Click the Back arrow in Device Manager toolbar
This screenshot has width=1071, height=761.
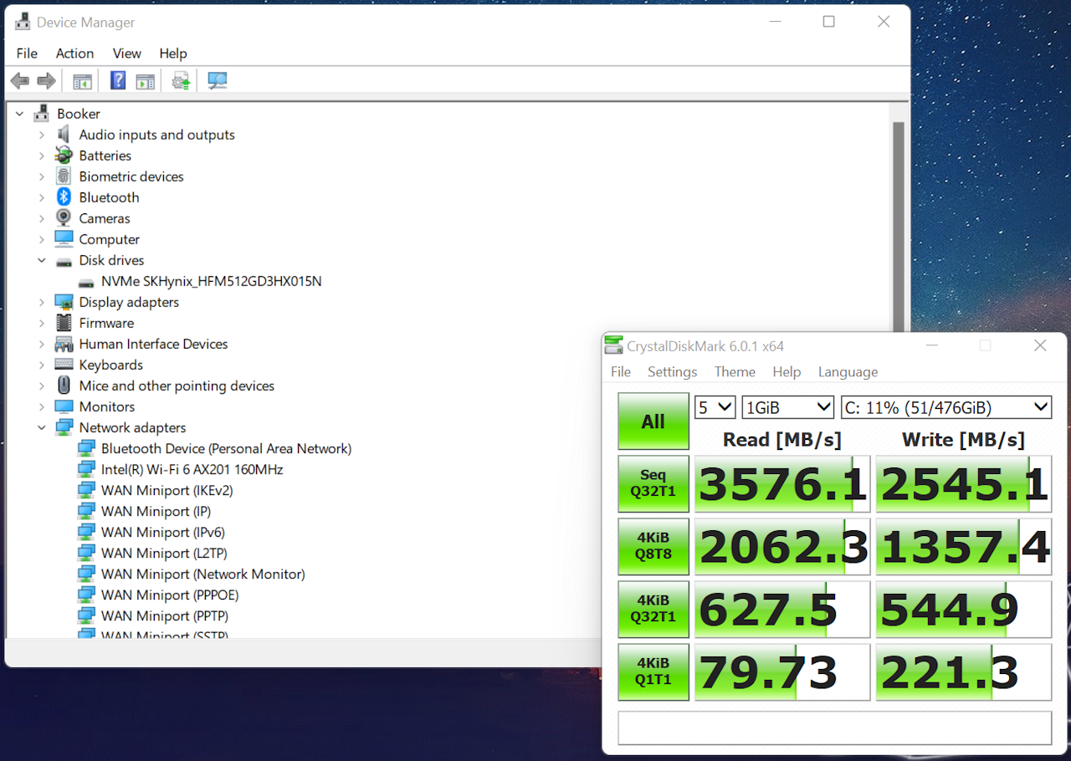coord(20,81)
